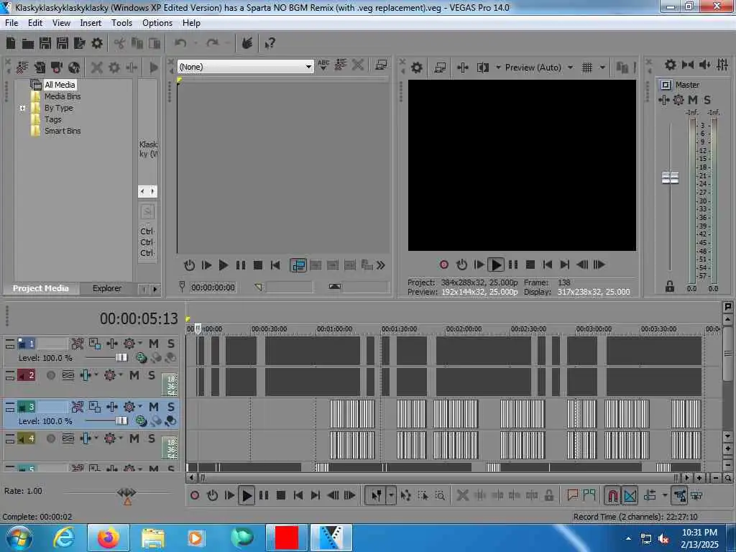Open Internet Explorer from the taskbar
This screenshot has width=736, height=552.
(x=63, y=538)
